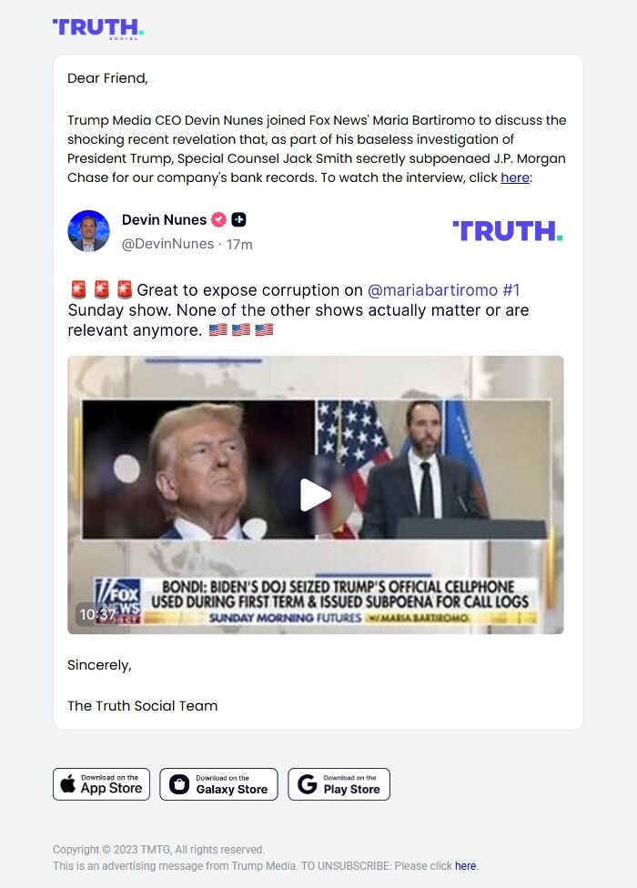This screenshot has width=637, height=888.
Task: Click the Devin Nunes display name
Action: (x=164, y=220)
